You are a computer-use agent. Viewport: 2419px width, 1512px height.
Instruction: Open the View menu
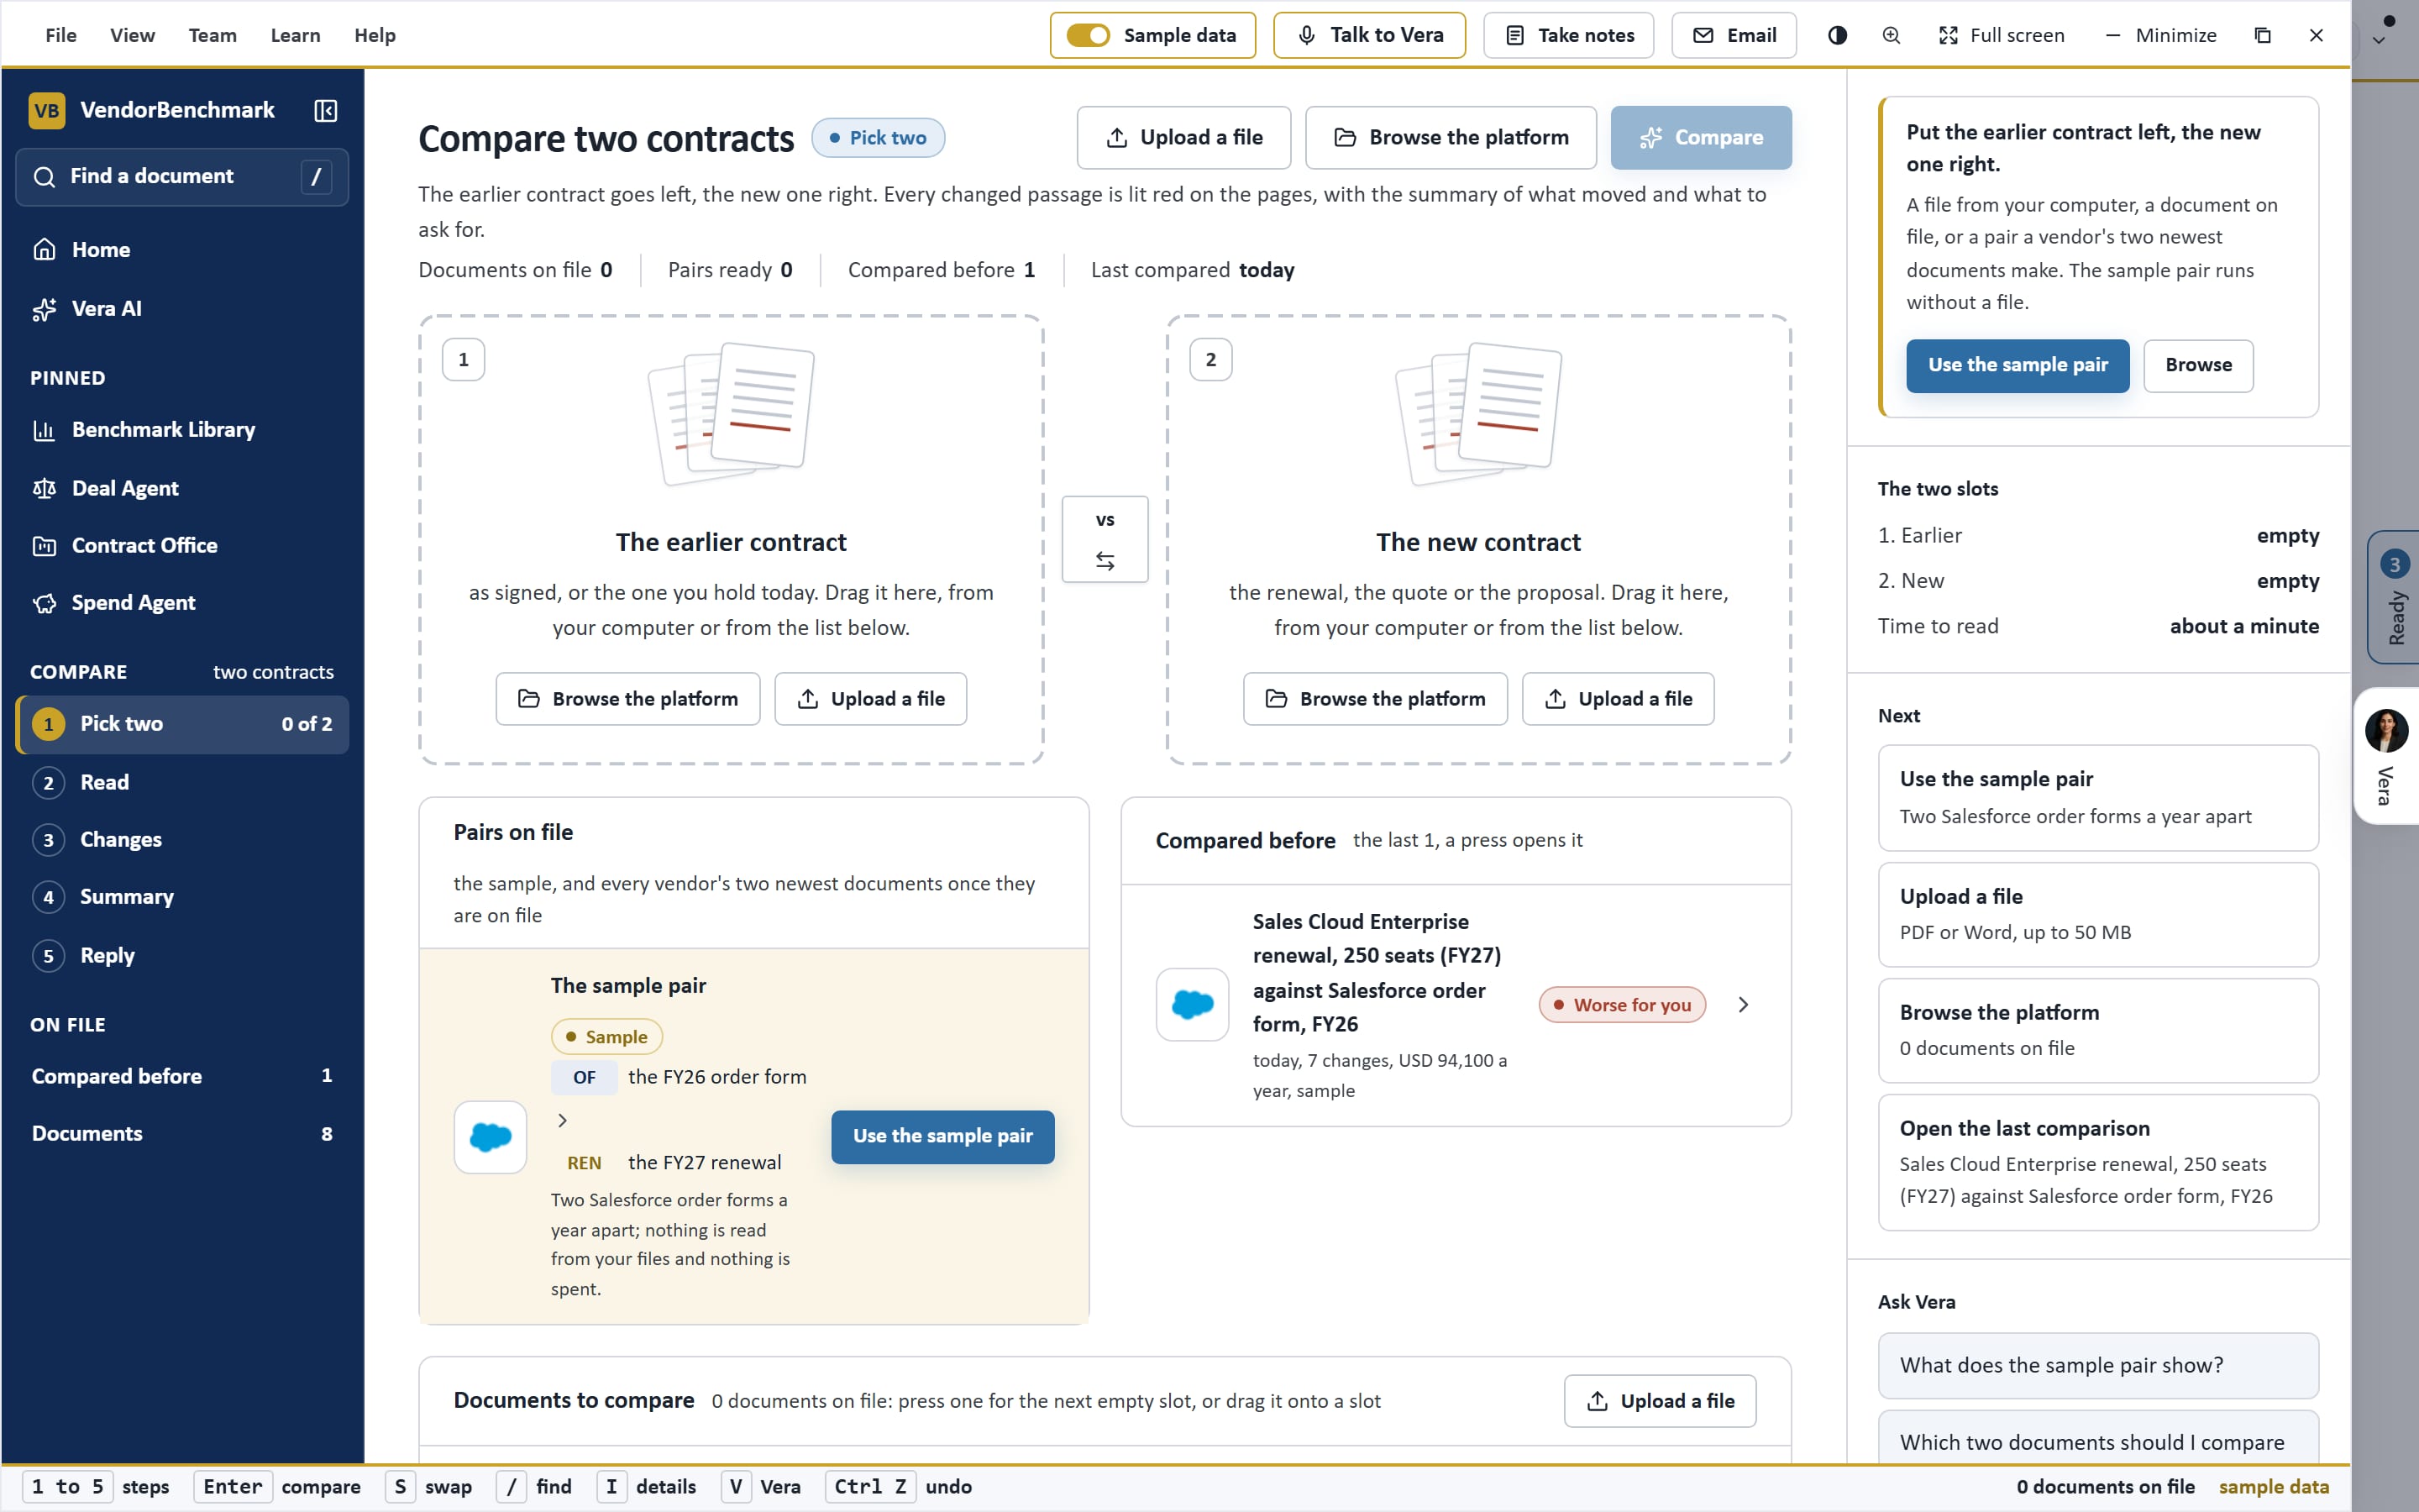[132, 35]
